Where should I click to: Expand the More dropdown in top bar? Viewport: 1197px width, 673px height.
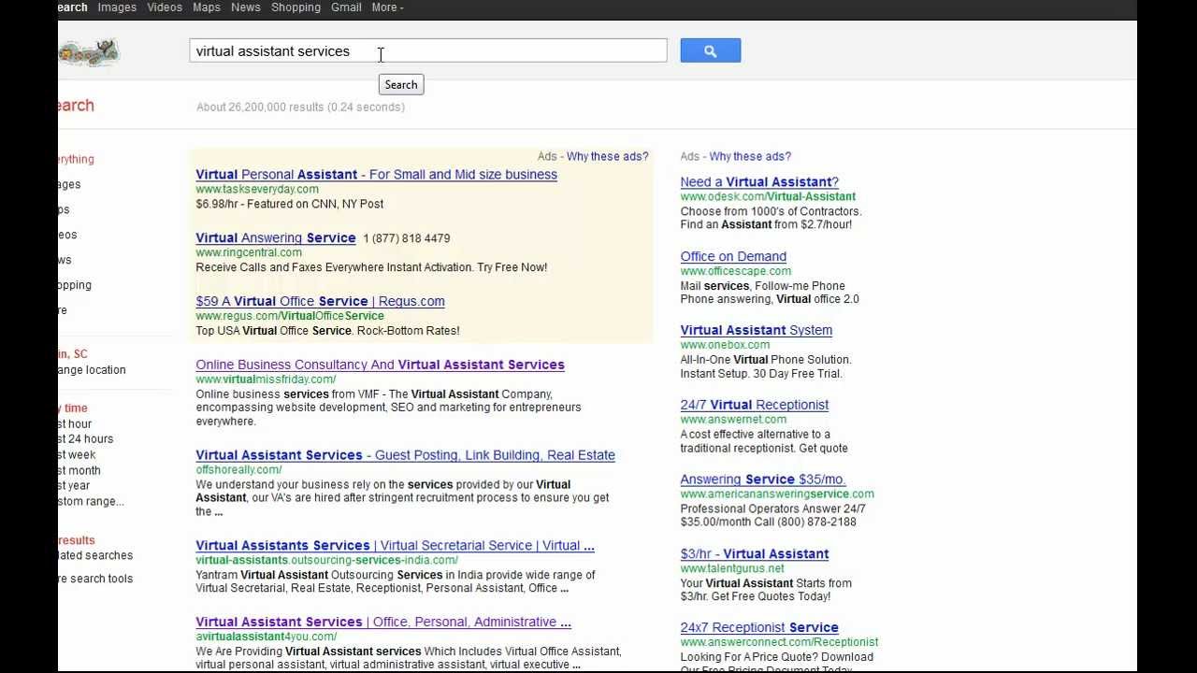click(387, 7)
